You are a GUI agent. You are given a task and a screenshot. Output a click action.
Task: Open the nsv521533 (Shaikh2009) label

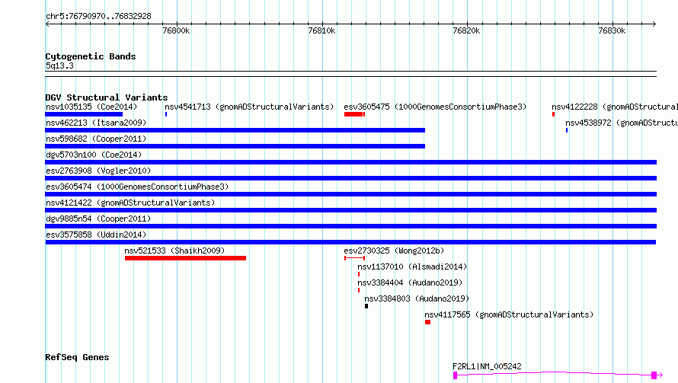tap(174, 251)
